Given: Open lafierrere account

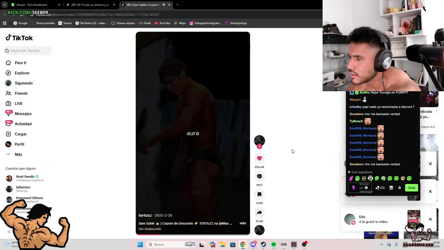Looking at the screenshot, I should click(x=23, y=189).
